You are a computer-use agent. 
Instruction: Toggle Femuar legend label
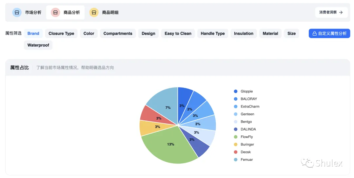pyautogui.click(x=247, y=160)
